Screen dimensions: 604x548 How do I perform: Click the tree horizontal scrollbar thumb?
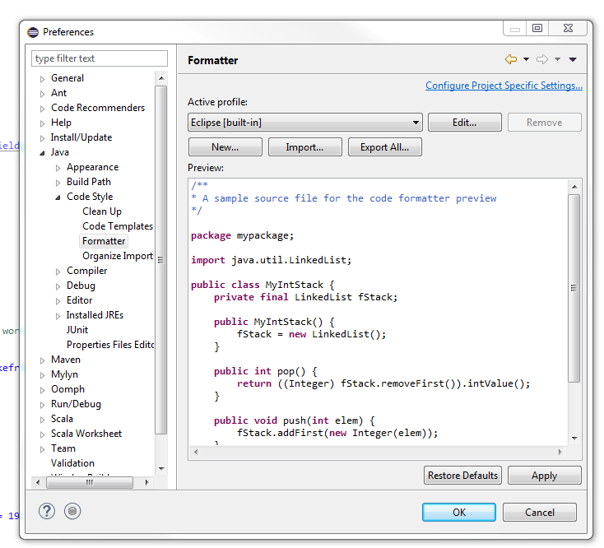(90, 482)
